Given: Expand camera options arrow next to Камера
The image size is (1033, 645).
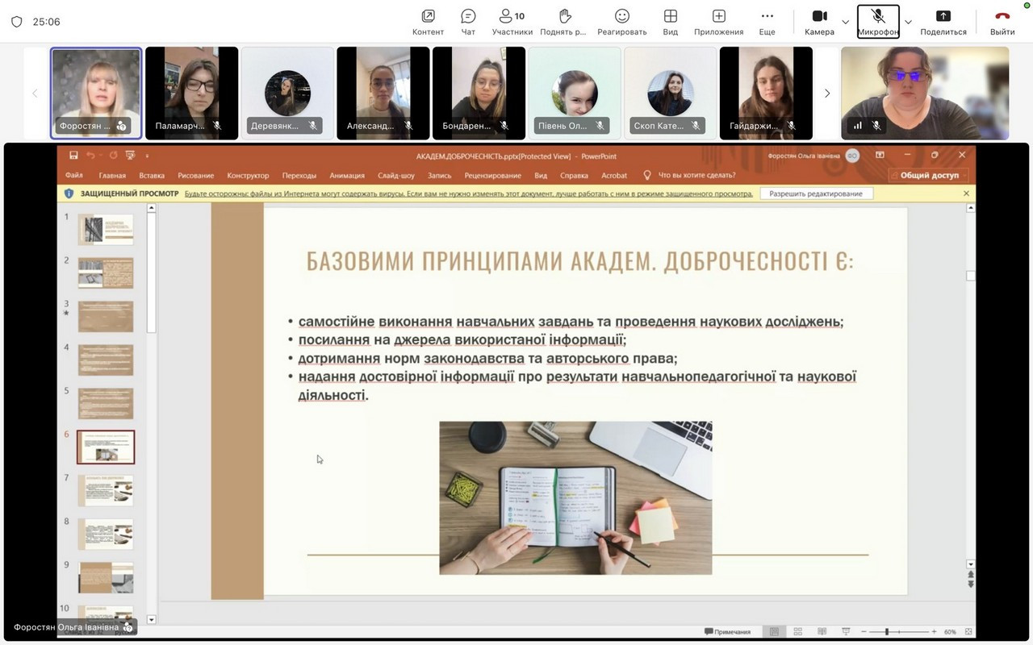Looking at the screenshot, I should 846,22.
